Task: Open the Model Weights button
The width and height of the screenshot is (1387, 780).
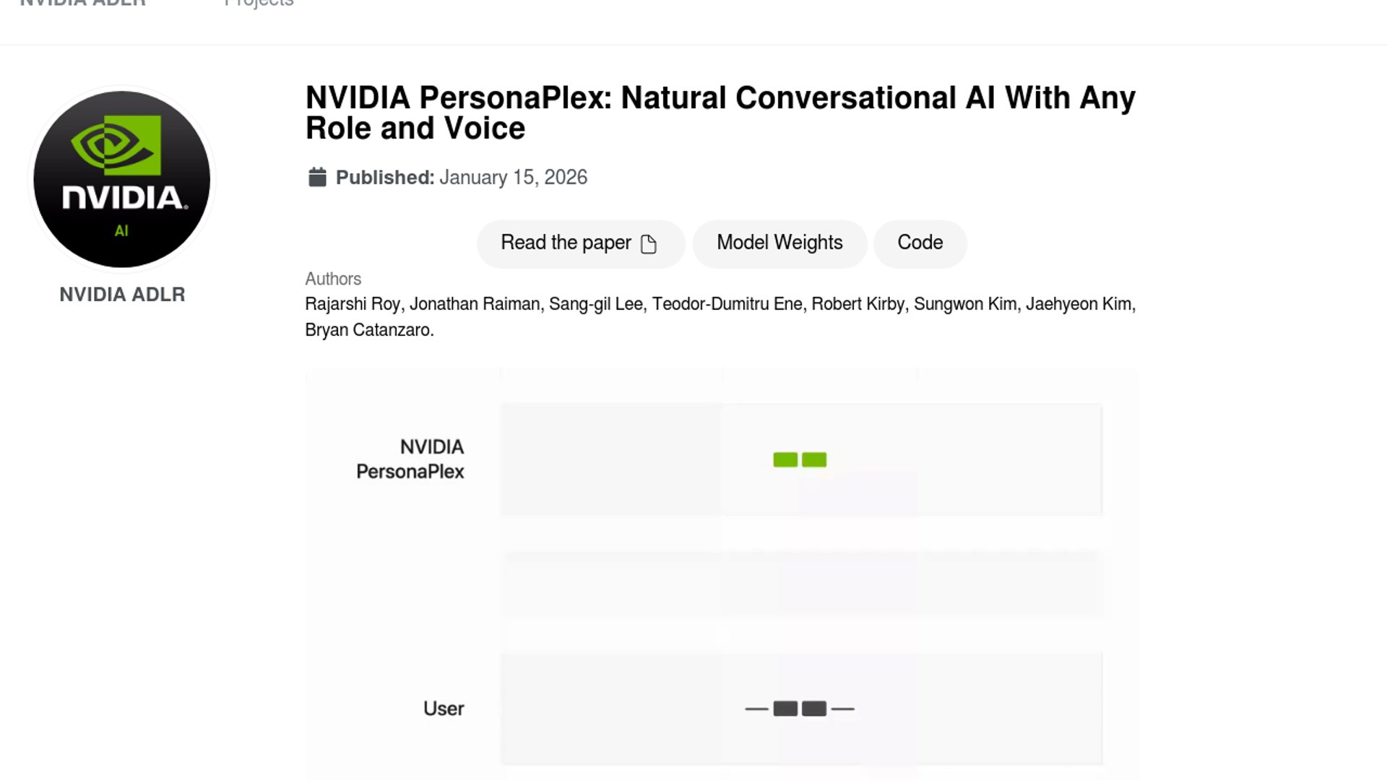Action: point(779,243)
